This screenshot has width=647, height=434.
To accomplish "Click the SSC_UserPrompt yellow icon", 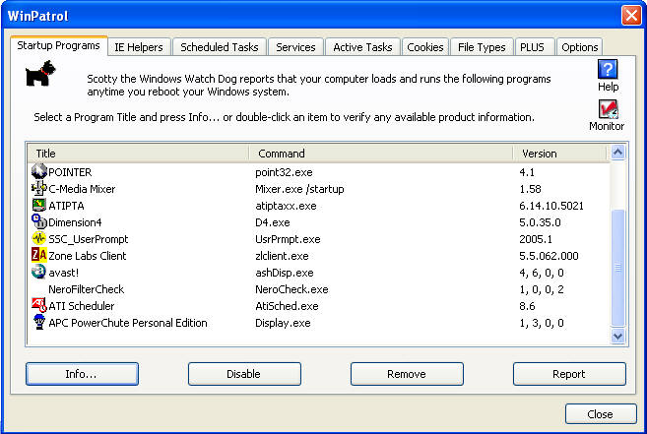I will pyautogui.click(x=39, y=238).
